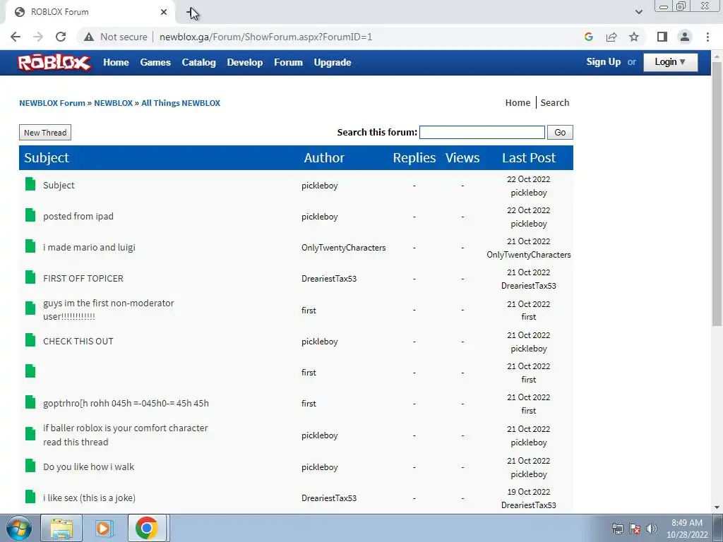This screenshot has height=542, width=723.
Task: Open 'guys im the first non-moderator user' thread
Action: 108,310
